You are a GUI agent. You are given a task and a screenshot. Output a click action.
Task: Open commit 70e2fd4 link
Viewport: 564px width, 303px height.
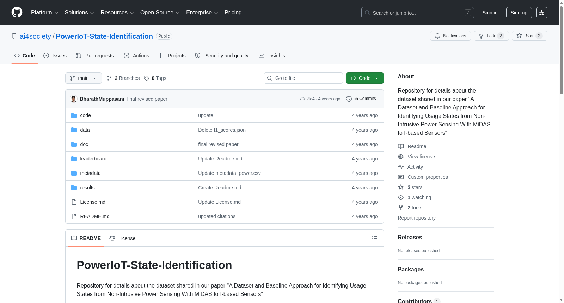pos(307,99)
